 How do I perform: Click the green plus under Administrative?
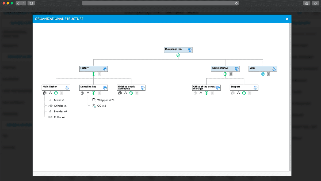pos(225,74)
